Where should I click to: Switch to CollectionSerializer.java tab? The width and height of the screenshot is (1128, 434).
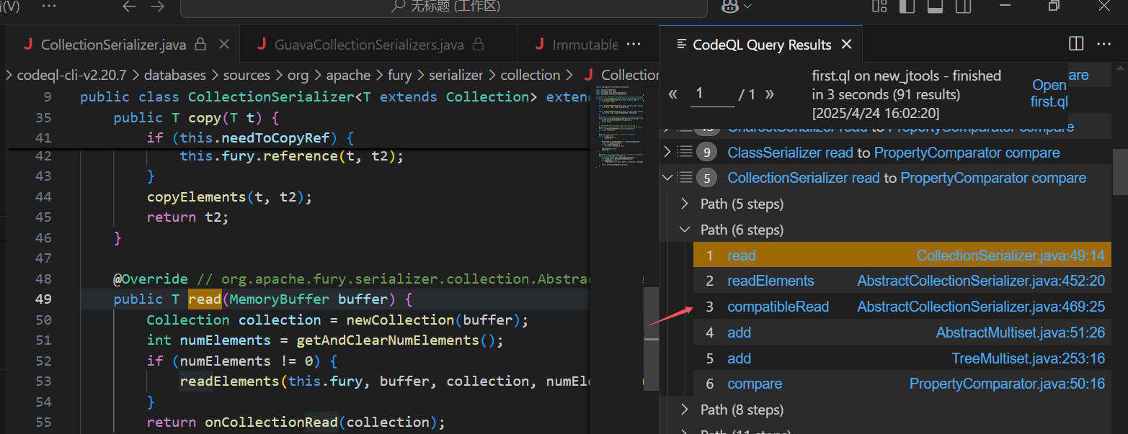113,45
